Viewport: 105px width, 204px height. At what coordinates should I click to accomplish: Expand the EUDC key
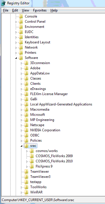16,32
